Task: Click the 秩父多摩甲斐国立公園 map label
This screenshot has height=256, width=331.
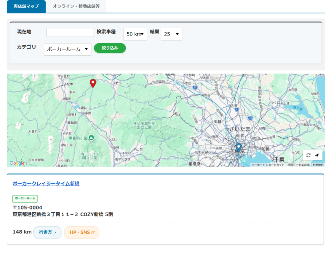Action: (x=144, y=125)
